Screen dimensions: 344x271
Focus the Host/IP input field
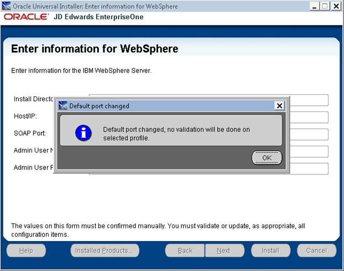point(309,117)
